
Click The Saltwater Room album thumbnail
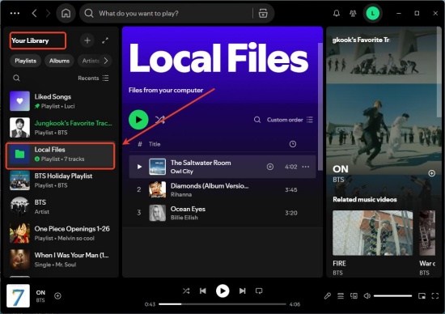coord(158,167)
